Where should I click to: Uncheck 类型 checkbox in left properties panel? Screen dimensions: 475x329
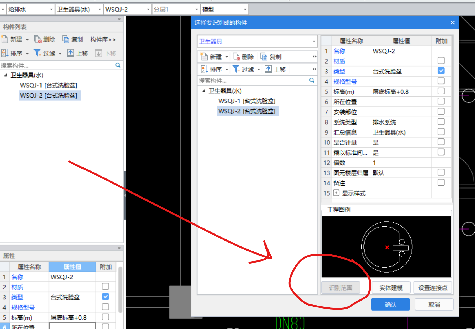click(105, 297)
